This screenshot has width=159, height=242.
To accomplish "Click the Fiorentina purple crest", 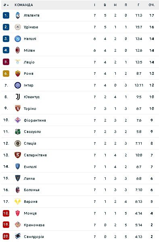I will click(x=18, y=120).
